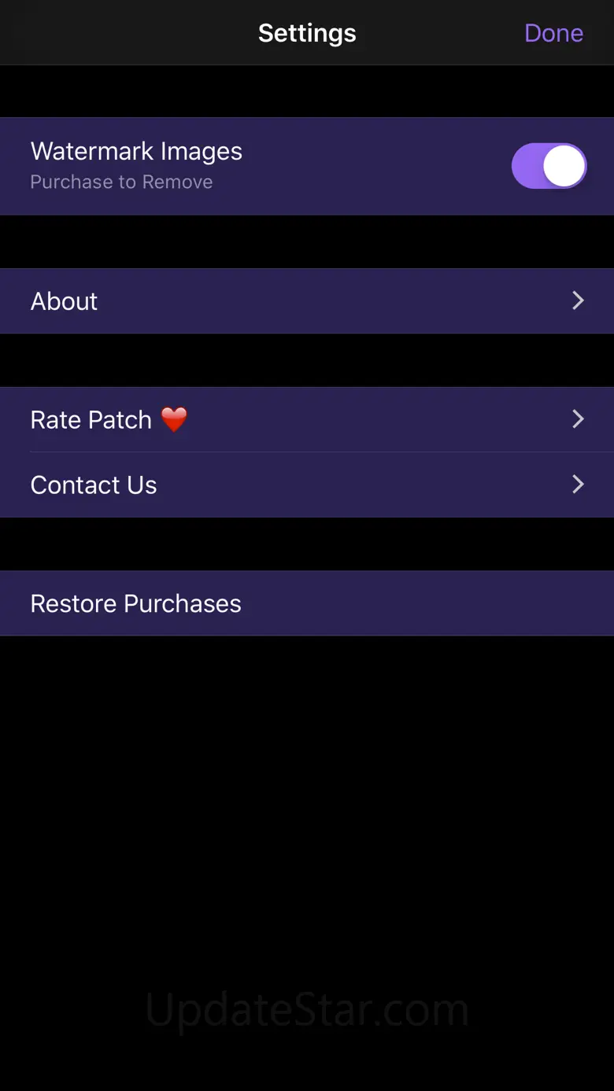
Task: Tap the Rate Patch label text
Action: click(x=91, y=420)
